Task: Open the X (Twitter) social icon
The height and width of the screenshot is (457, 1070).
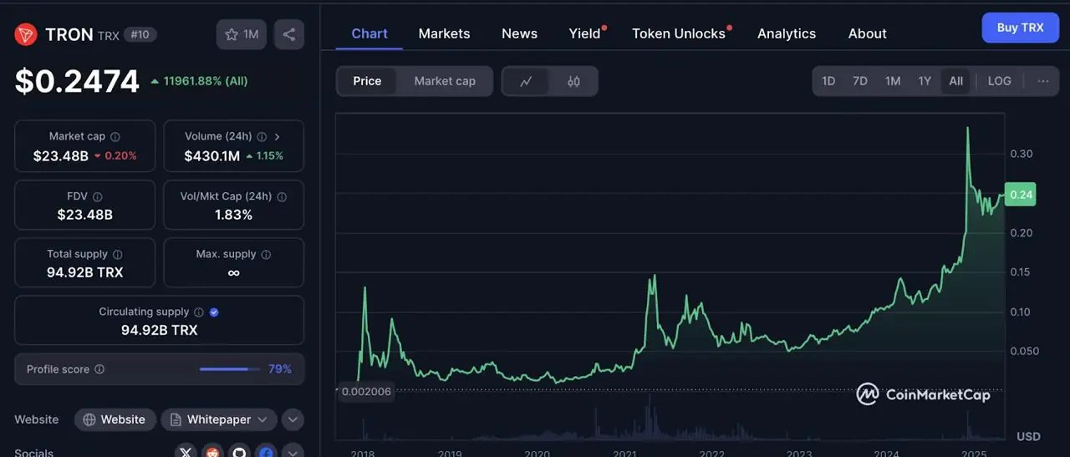Action: coord(186,453)
